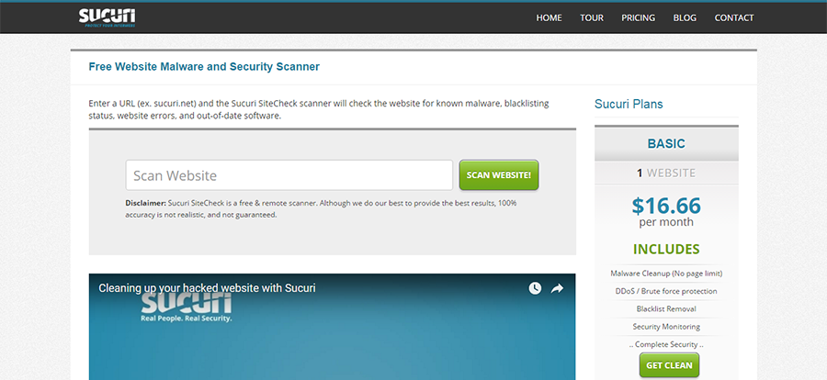827x380 pixels.
Task: Open the video title link
Action: [207, 288]
